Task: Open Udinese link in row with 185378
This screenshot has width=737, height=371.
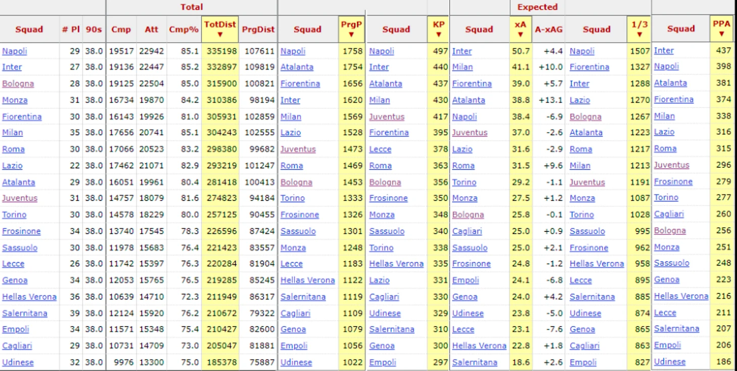Action: tap(18, 362)
